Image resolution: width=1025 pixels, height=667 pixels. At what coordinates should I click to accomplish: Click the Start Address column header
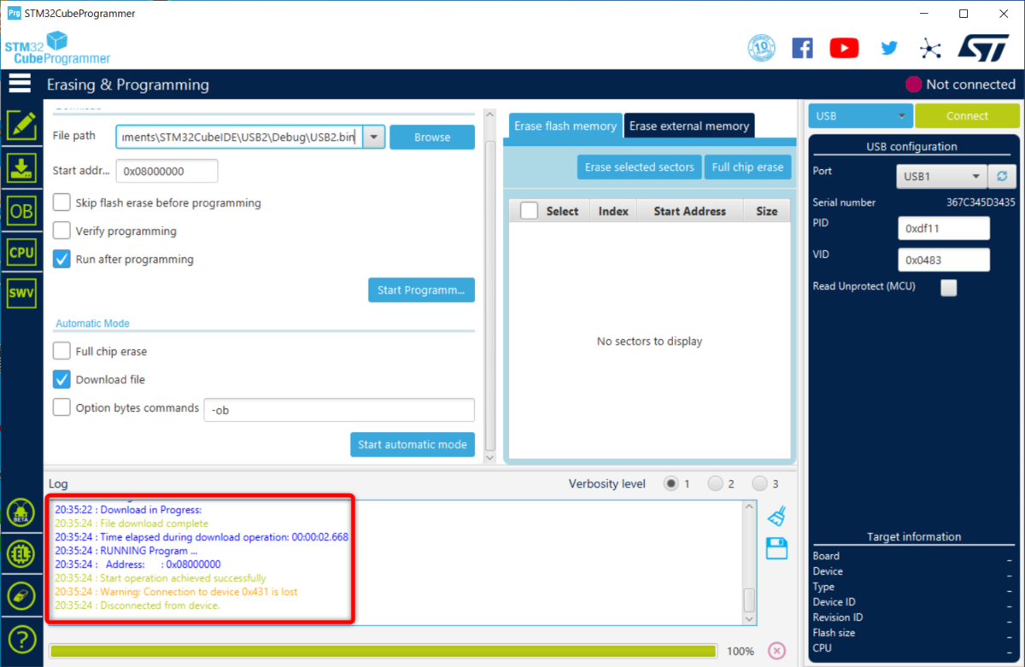tap(690, 211)
